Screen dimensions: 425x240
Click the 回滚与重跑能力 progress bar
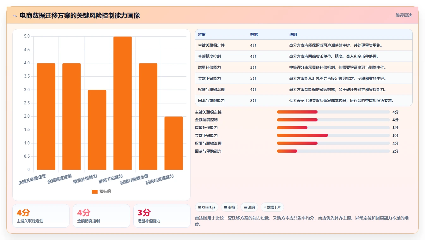click(x=333, y=151)
